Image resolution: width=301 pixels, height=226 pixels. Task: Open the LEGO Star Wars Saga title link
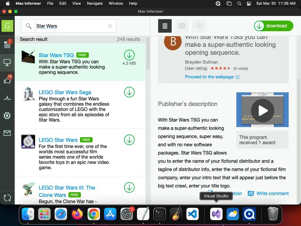65,92
